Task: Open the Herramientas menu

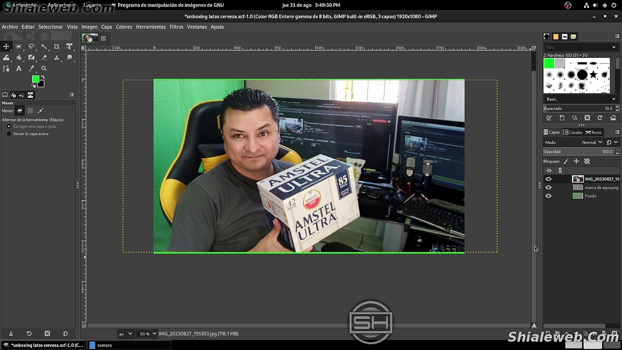Action: (151, 27)
